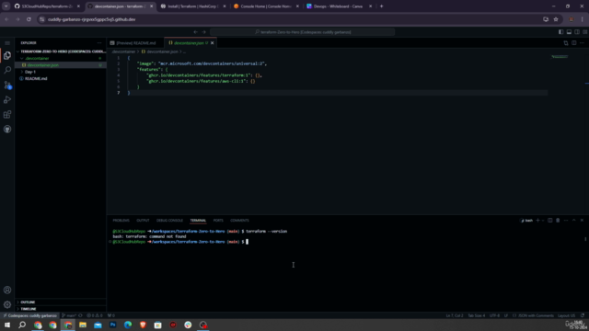Open Explorer views and more actions
The width and height of the screenshot is (589, 331).
pyautogui.click(x=99, y=43)
